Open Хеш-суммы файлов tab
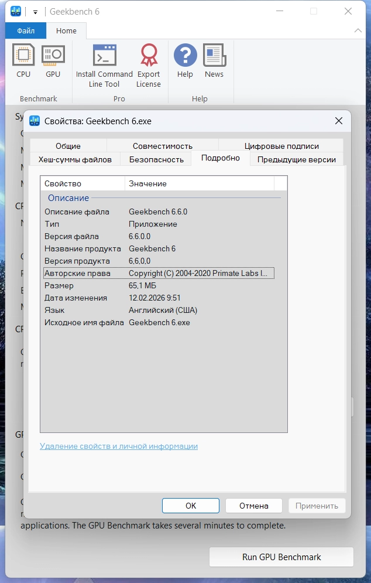371x583 pixels. click(75, 159)
